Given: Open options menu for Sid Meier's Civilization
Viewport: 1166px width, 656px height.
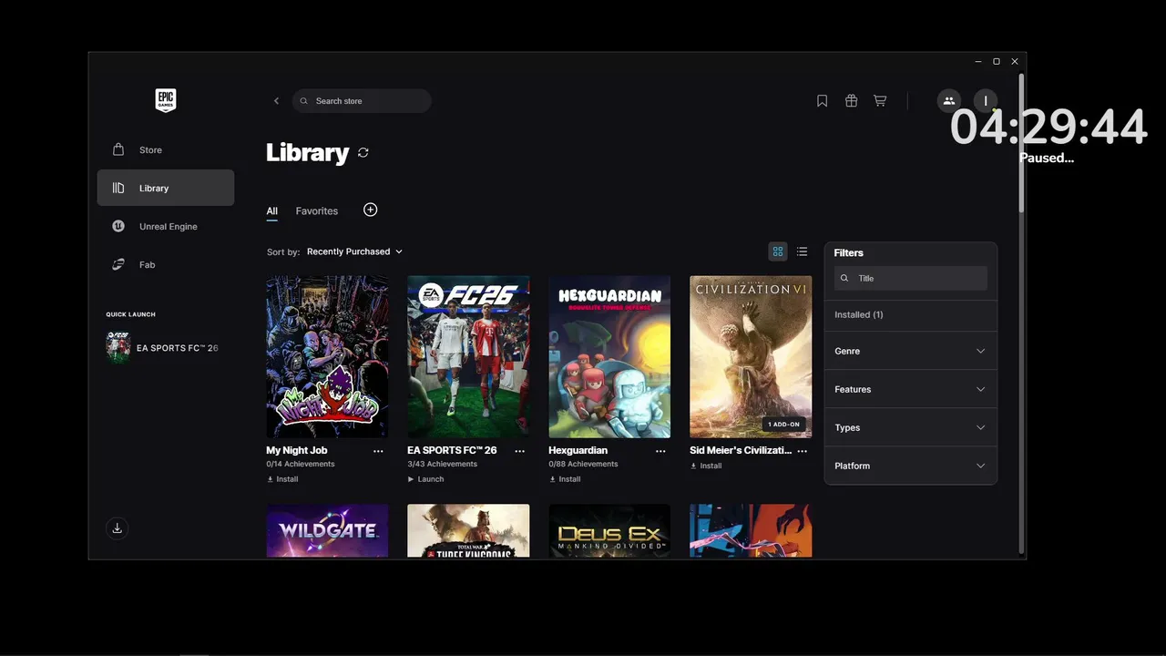Looking at the screenshot, I should coord(802,451).
